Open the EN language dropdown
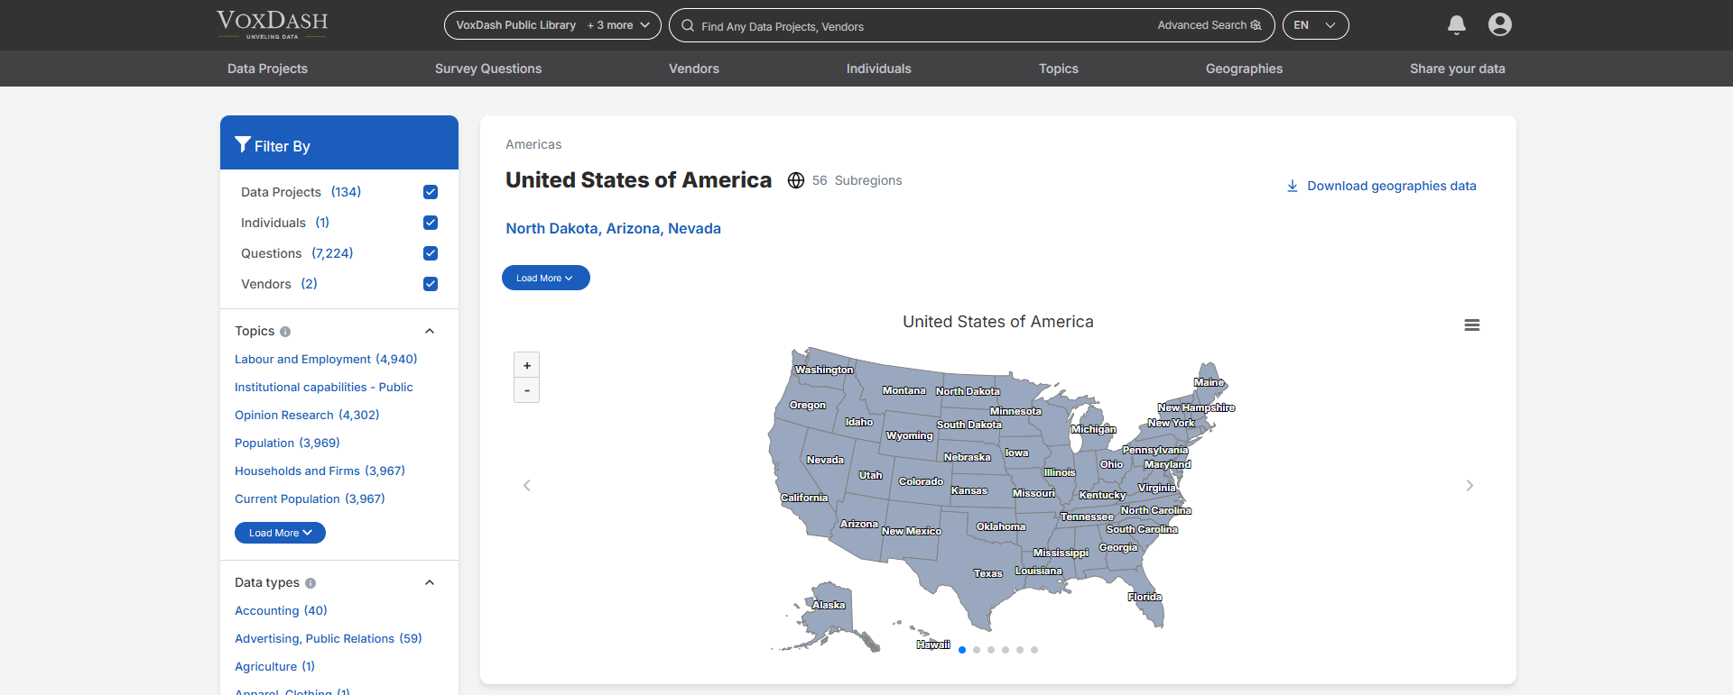 [x=1315, y=25]
